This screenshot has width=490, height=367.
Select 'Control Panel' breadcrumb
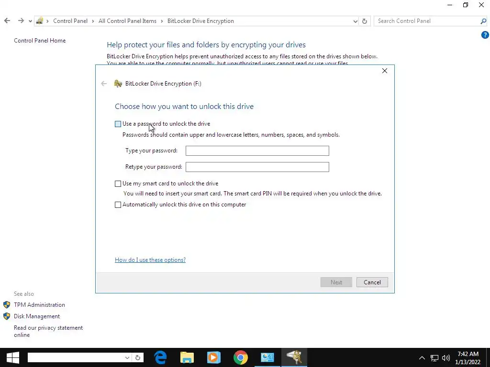click(x=70, y=21)
